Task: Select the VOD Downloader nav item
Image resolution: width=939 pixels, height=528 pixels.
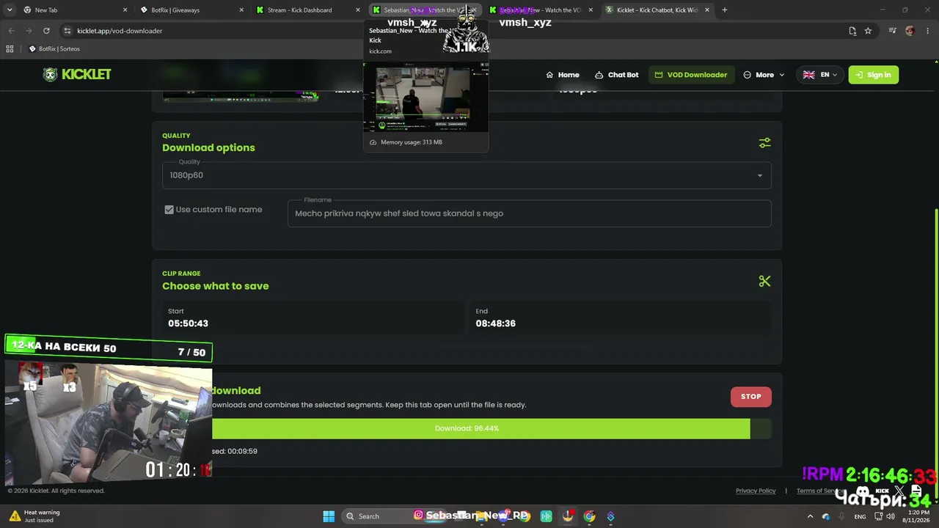Action: click(691, 75)
